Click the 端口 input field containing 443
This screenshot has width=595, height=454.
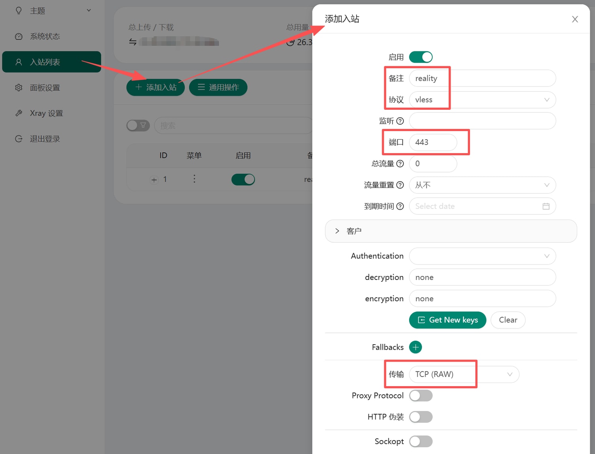coord(433,142)
